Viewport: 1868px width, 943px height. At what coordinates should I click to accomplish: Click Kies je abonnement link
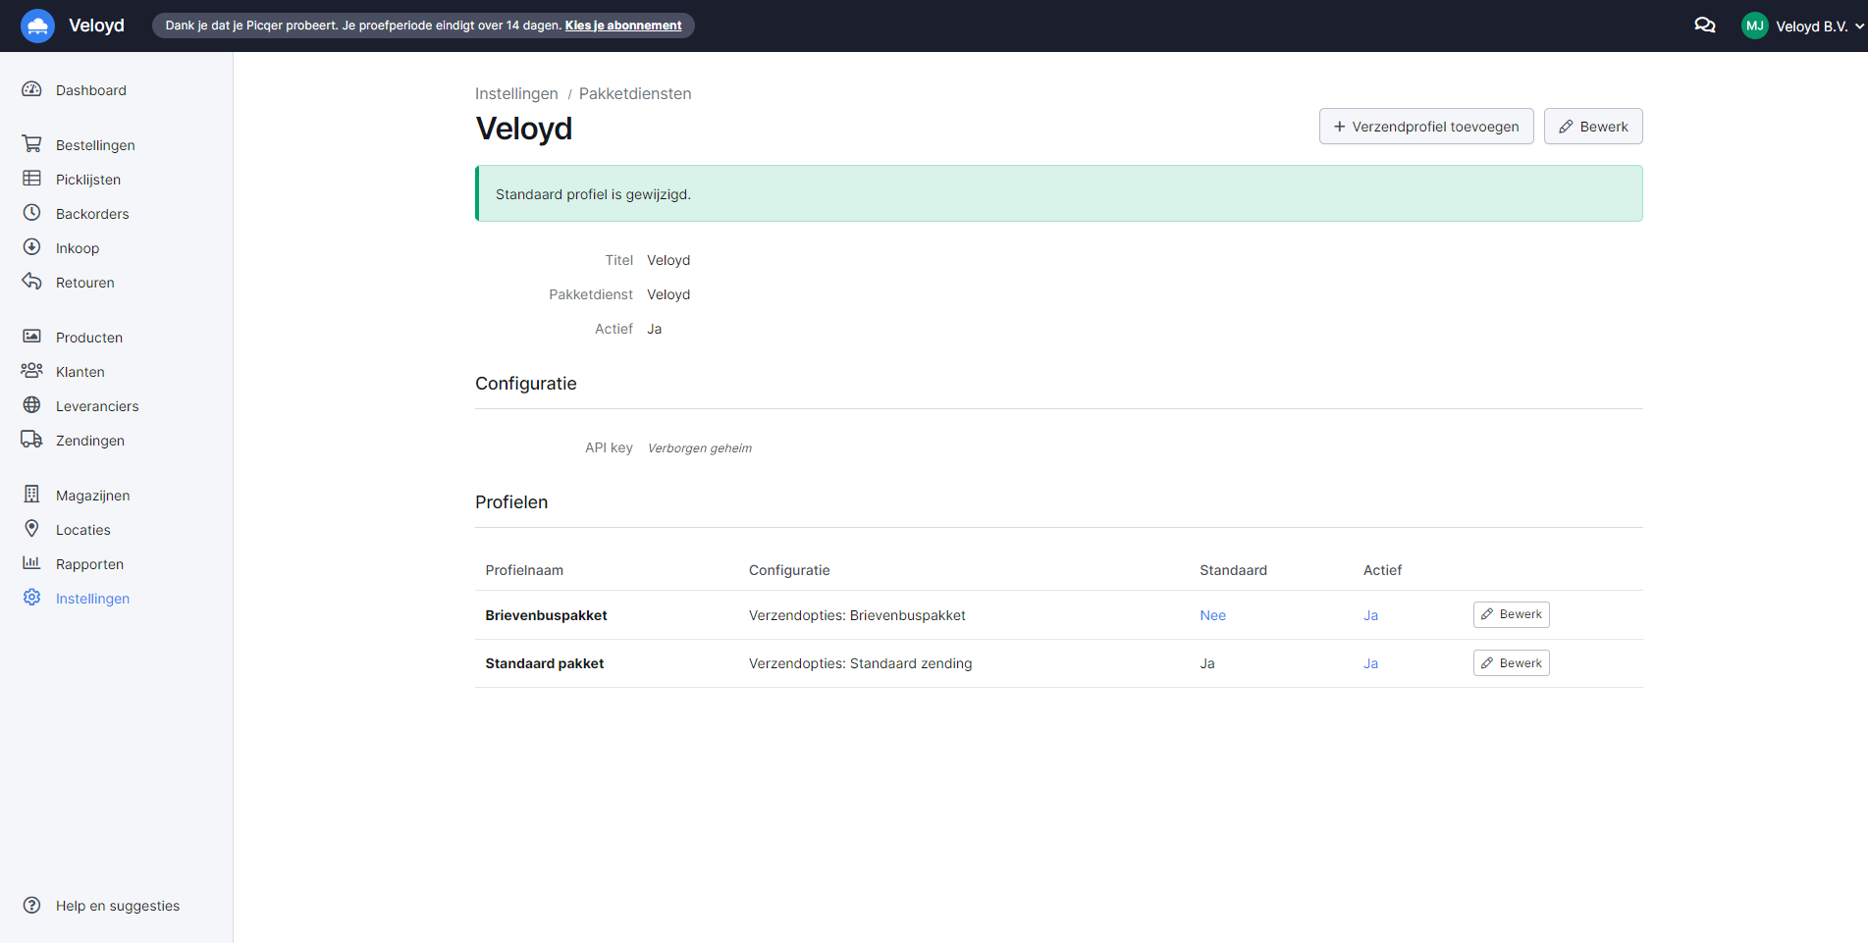coord(623,26)
